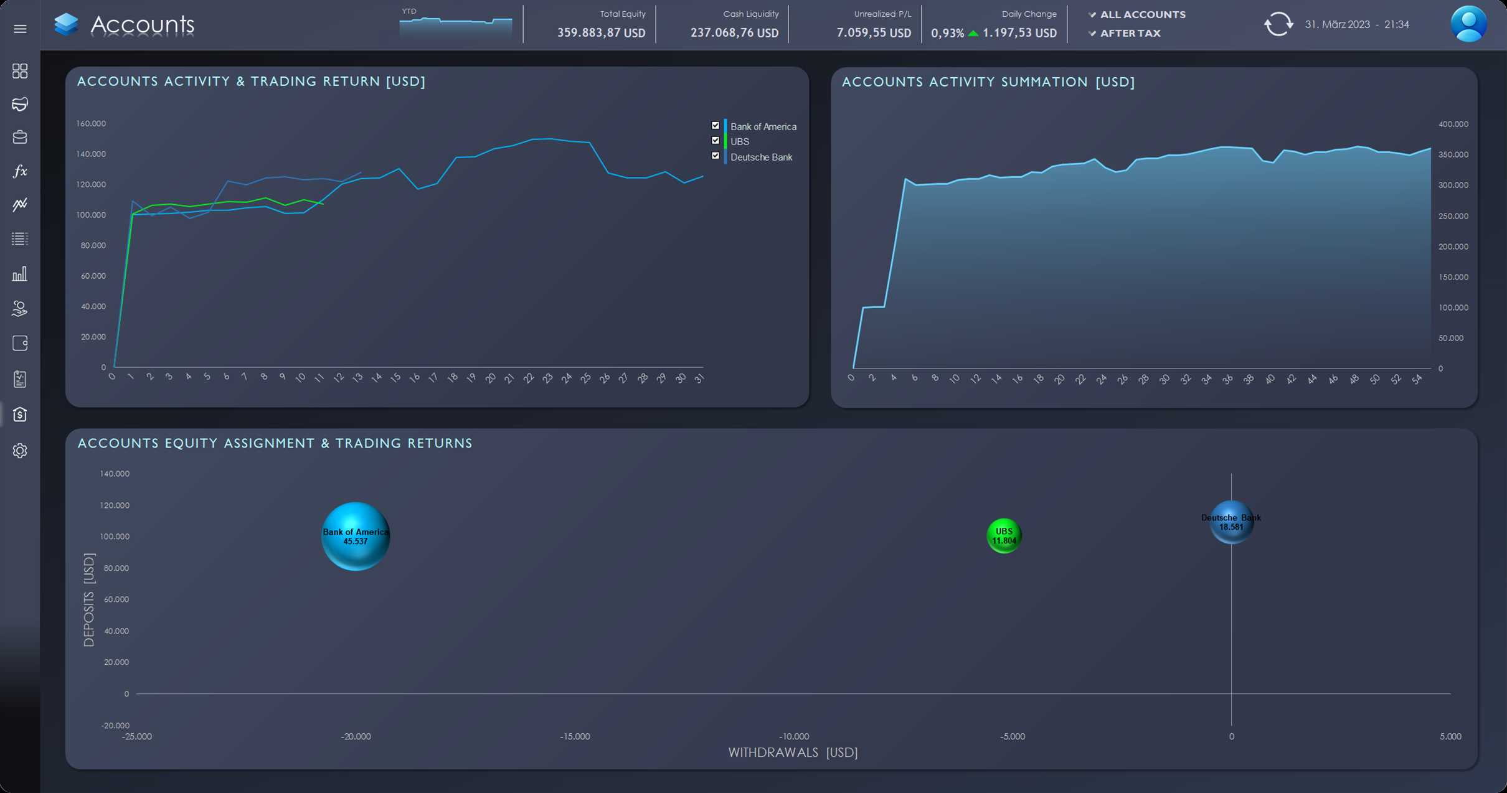Select the bank account dollar house icon
The height and width of the screenshot is (793, 1507).
[x=20, y=415]
